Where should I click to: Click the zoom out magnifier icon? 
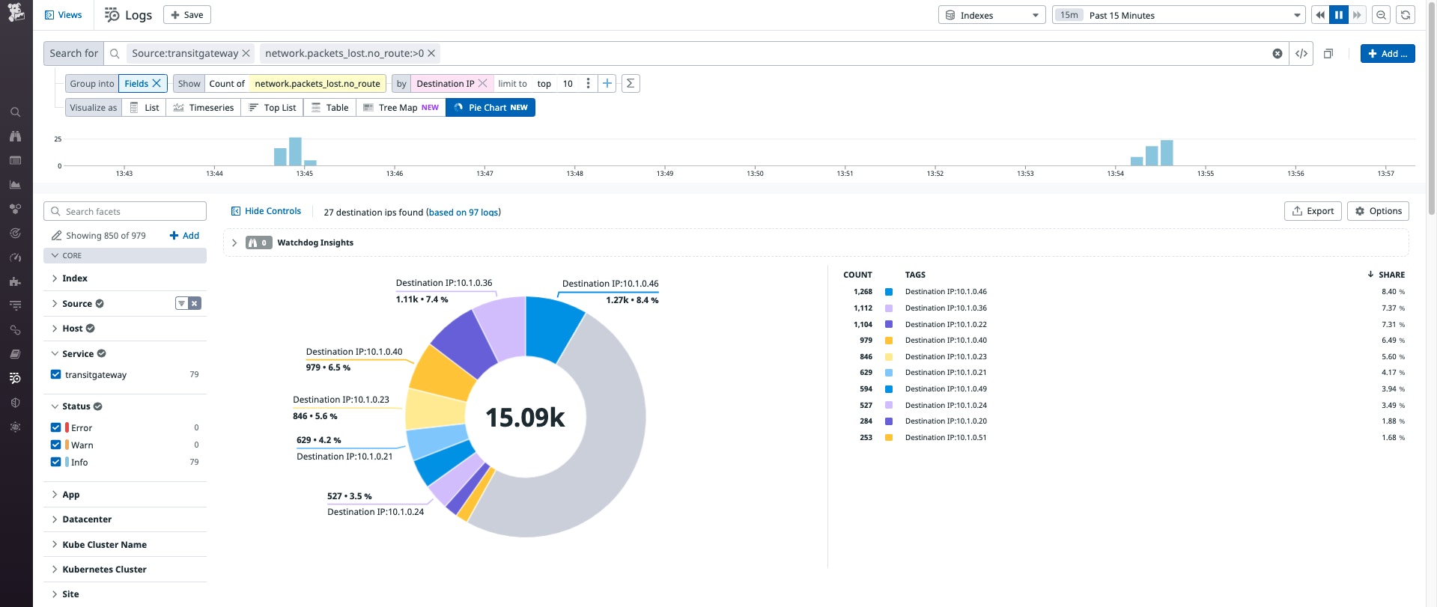tap(1382, 15)
